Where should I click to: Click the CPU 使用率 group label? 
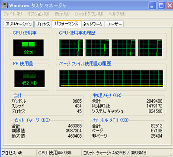point(25,33)
